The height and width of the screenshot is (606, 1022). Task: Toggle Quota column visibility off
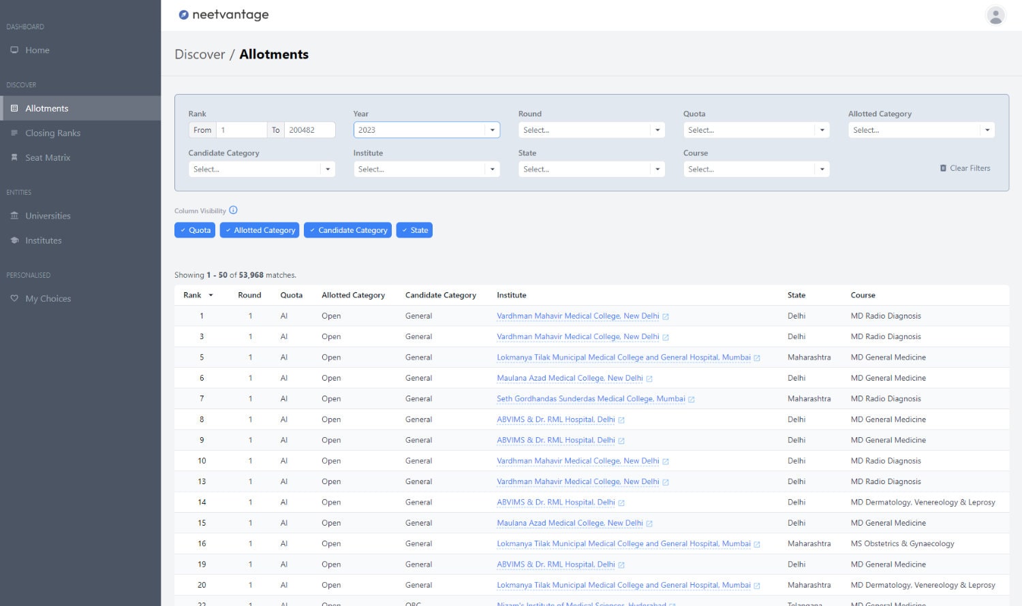coord(195,230)
